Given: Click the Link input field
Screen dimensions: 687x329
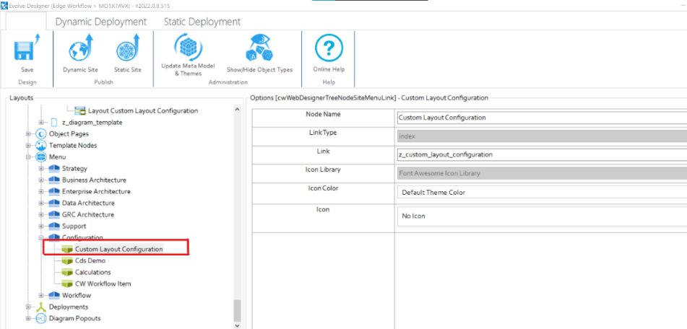Looking at the screenshot, I should 542,154.
